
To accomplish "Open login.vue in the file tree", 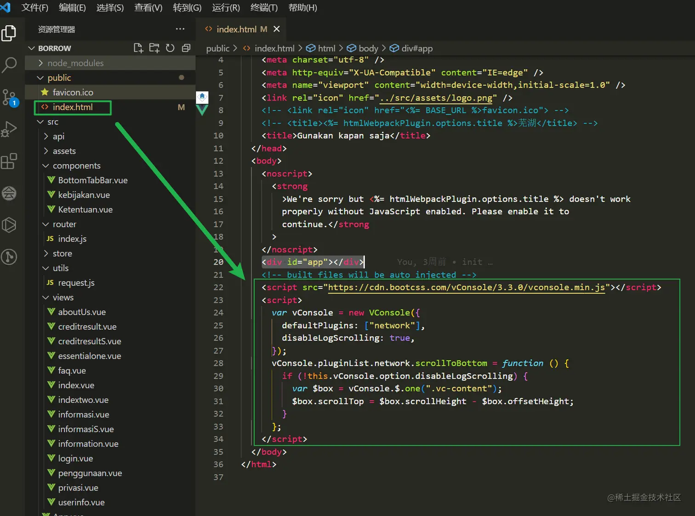I will 75,459.
